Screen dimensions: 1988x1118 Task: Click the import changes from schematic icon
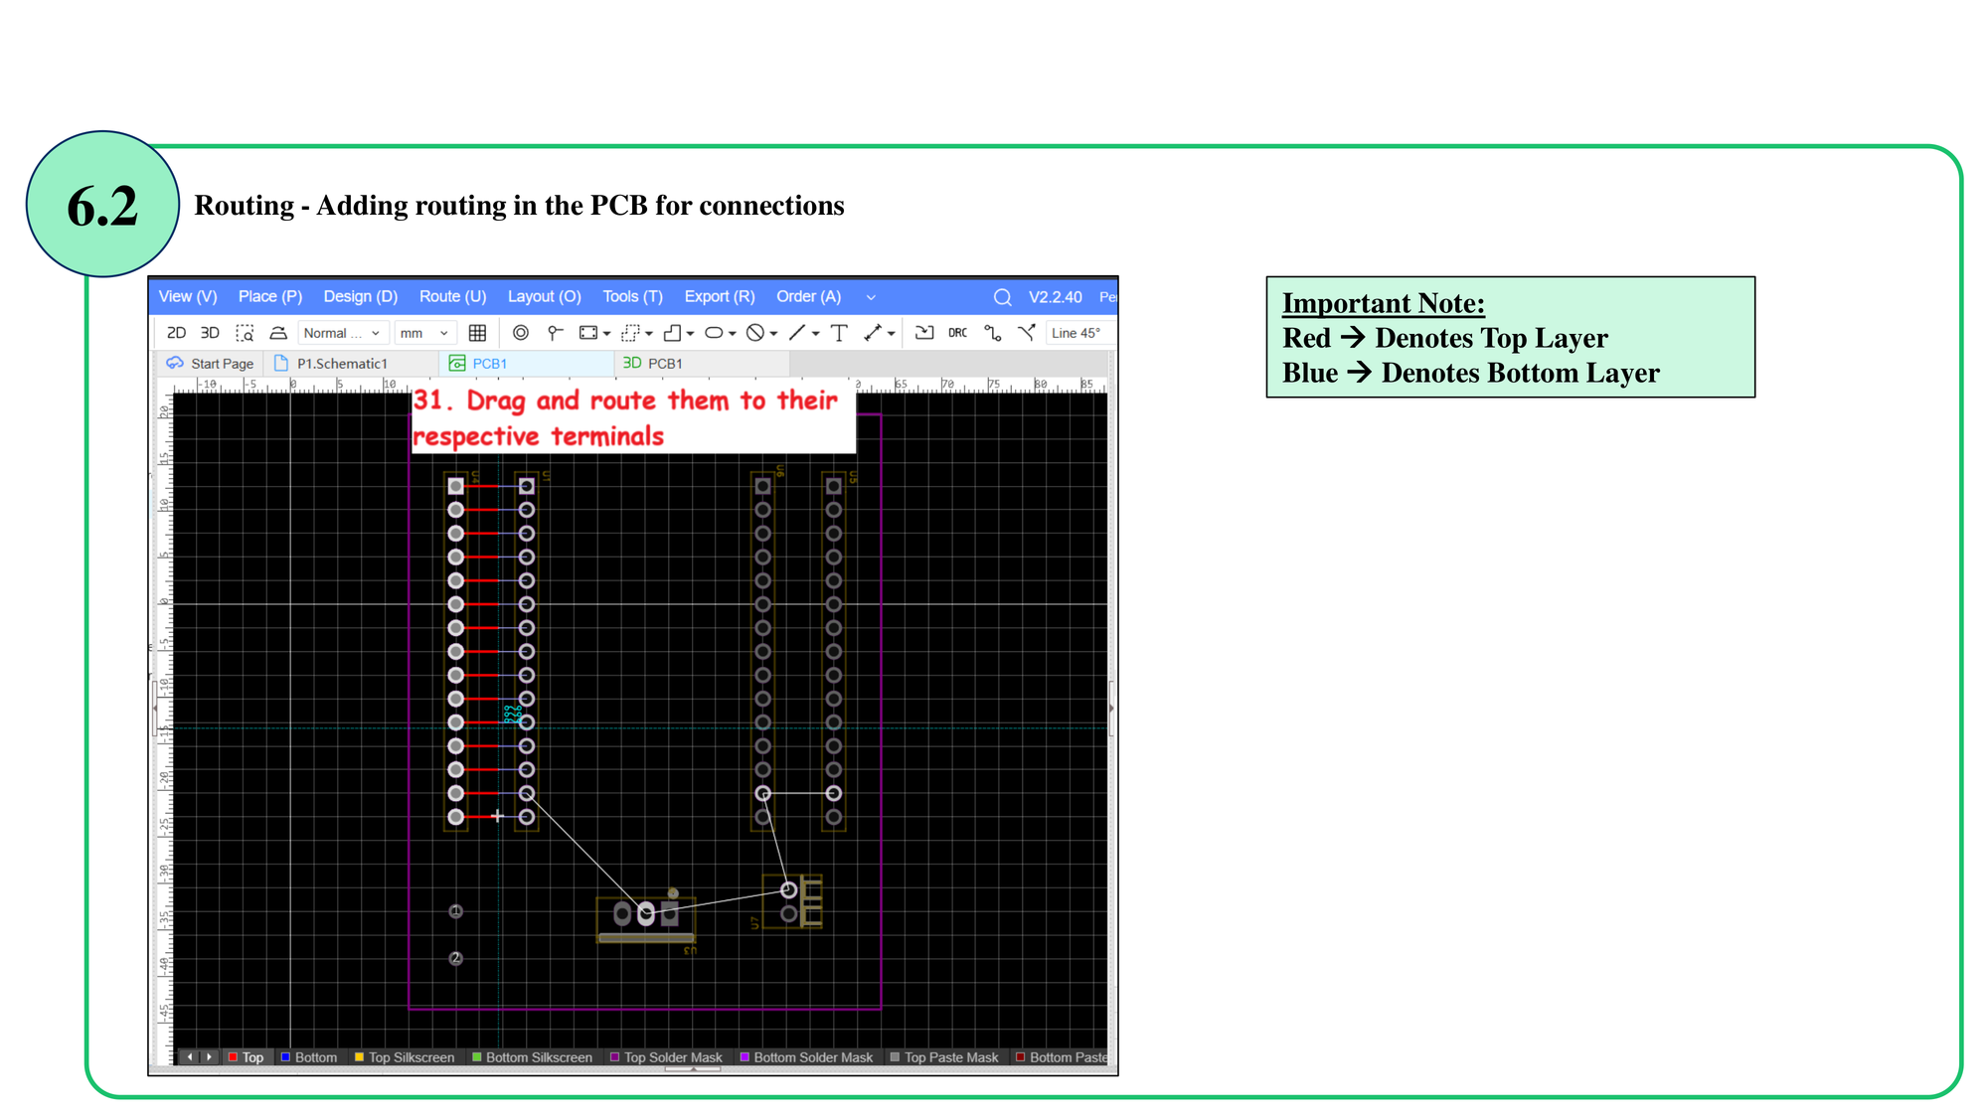924,333
